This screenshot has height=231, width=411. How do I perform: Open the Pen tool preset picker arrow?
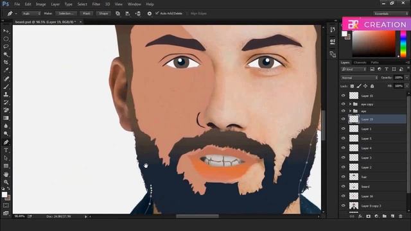click(16, 13)
